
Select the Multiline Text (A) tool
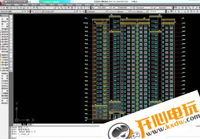pyautogui.click(x=11, y=70)
